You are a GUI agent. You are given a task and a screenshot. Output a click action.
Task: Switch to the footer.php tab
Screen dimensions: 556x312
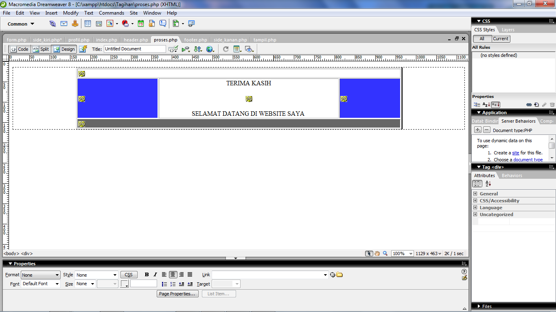tap(195, 39)
